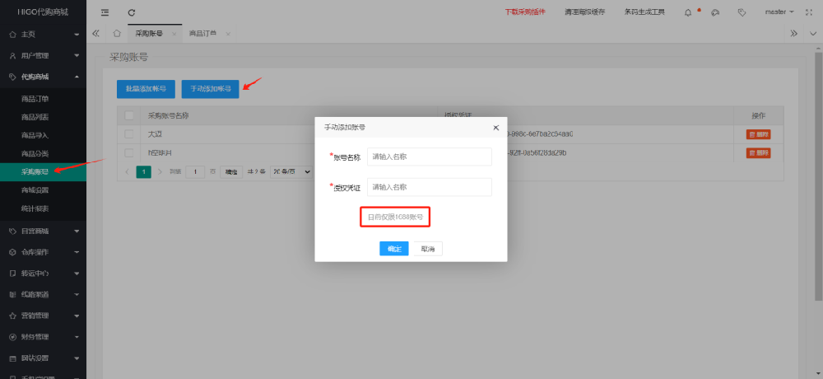Collapse the 代购商城 sidebar group
Screen dimensions: 823x379
coord(43,77)
